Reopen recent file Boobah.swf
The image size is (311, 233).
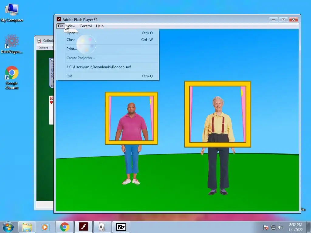(x=108, y=67)
